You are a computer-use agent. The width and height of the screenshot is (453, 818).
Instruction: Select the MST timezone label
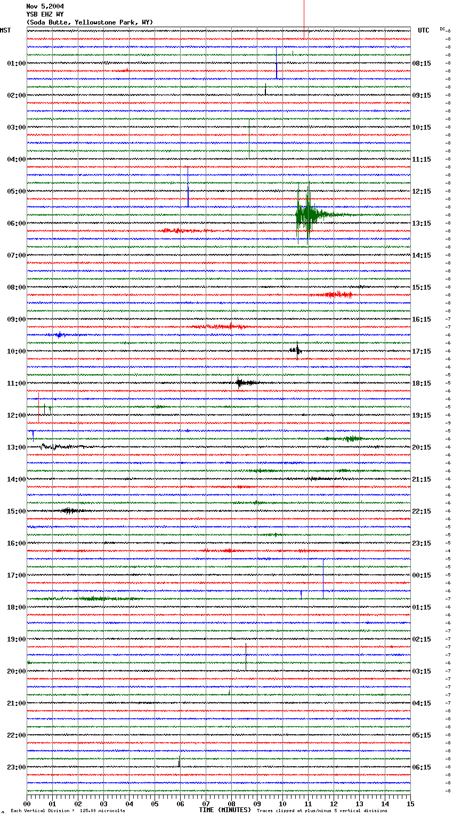point(5,30)
